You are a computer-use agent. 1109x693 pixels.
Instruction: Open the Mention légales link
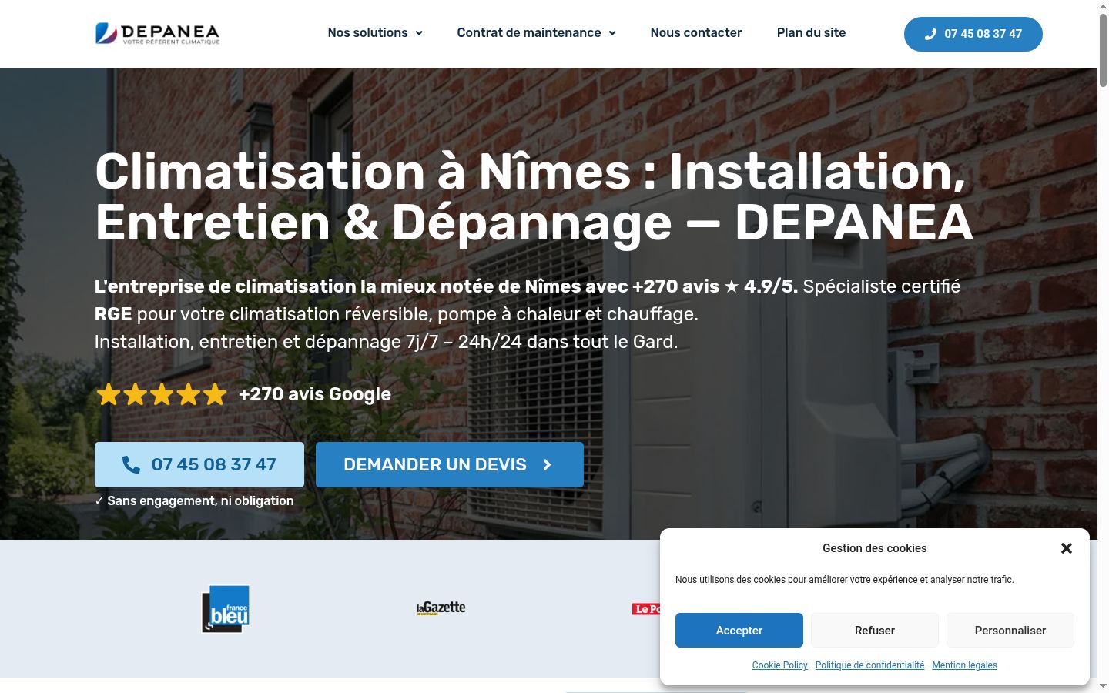[x=964, y=665]
